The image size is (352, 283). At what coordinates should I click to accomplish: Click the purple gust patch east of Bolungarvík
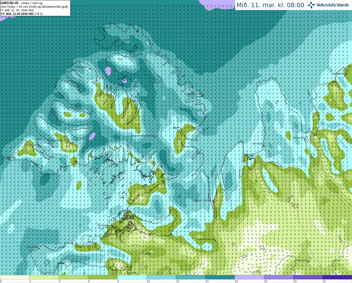[x=108, y=71]
